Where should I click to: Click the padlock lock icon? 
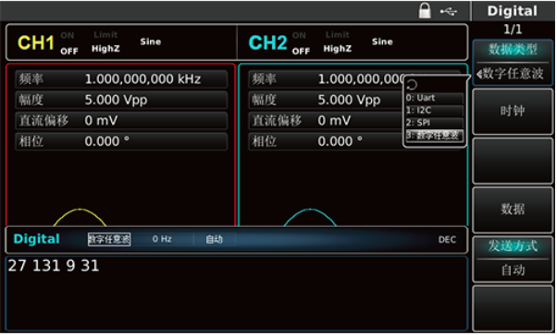(425, 11)
